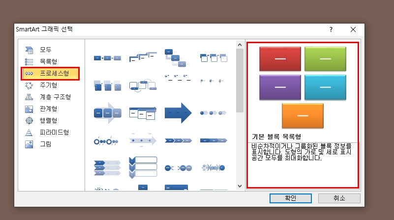The image size is (394, 220).
Task: Pick the basic three-box process layout
Action: pyautogui.click(x=107, y=58)
